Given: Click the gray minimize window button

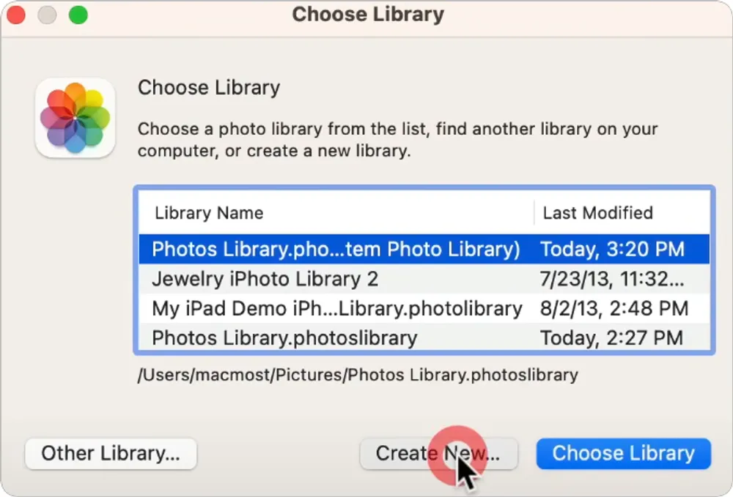Looking at the screenshot, I should click(47, 15).
